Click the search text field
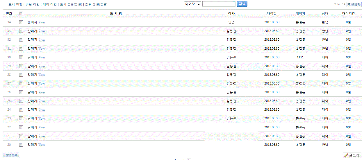 point(219,4)
